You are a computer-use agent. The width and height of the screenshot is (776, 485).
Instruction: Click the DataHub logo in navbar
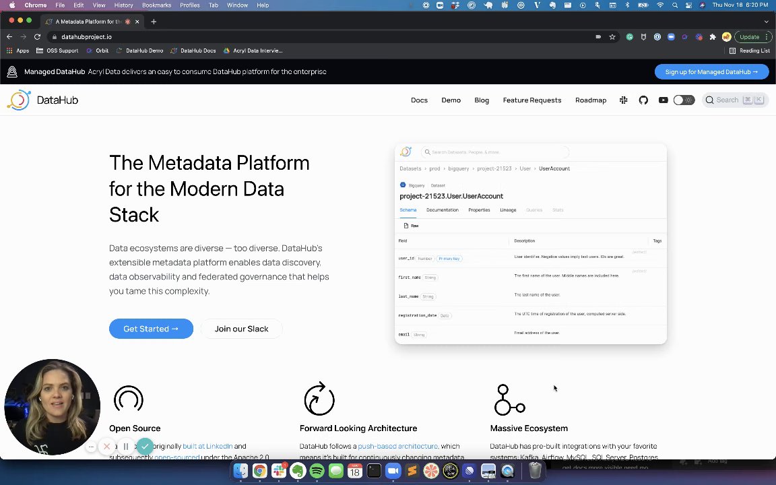coord(42,100)
